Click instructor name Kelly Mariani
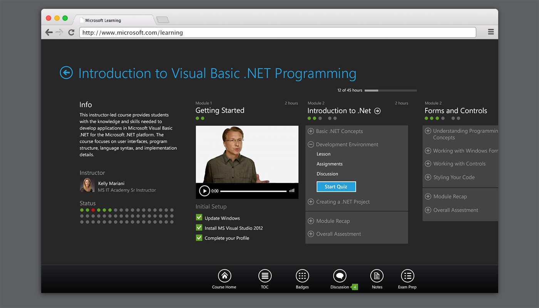The height and width of the screenshot is (308, 539). pyautogui.click(x=111, y=183)
